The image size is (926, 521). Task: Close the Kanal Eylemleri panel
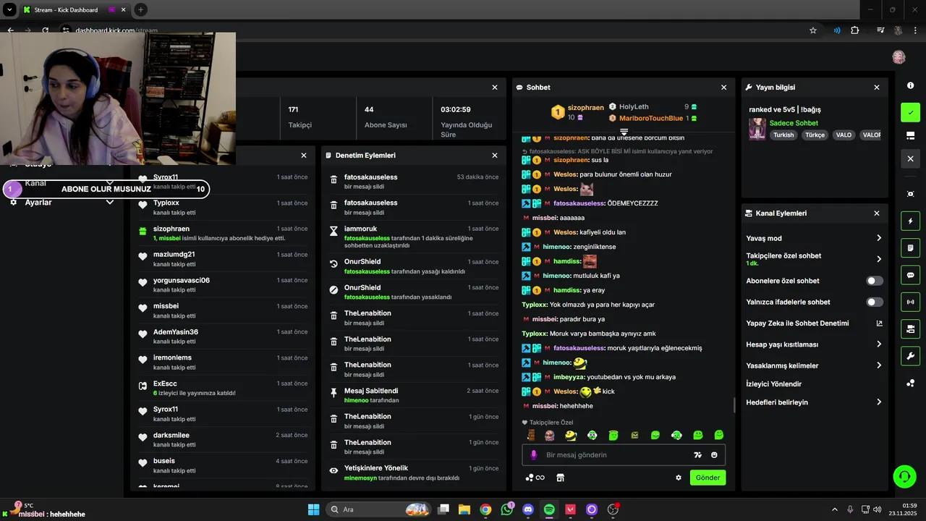(877, 213)
